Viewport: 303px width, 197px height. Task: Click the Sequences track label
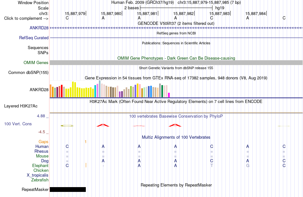(38, 47)
